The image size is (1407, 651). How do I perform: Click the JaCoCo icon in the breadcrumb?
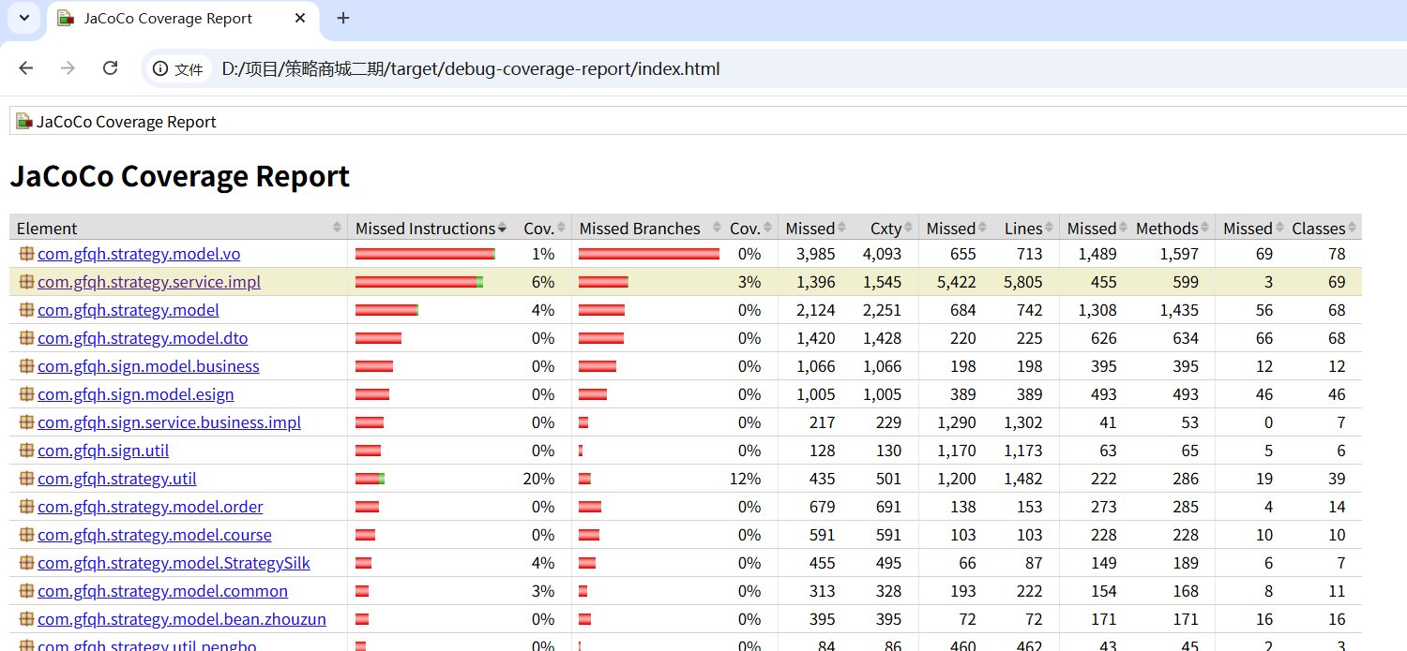click(x=24, y=121)
